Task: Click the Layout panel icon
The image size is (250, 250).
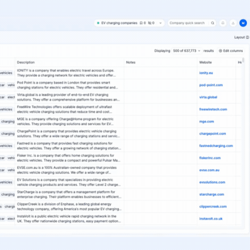Action: point(247,37)
